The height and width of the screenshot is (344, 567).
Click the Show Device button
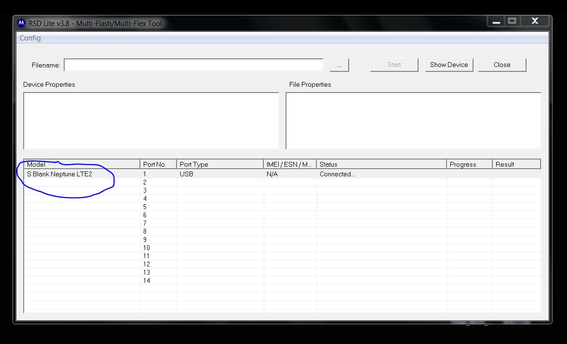tap(449, 65)
